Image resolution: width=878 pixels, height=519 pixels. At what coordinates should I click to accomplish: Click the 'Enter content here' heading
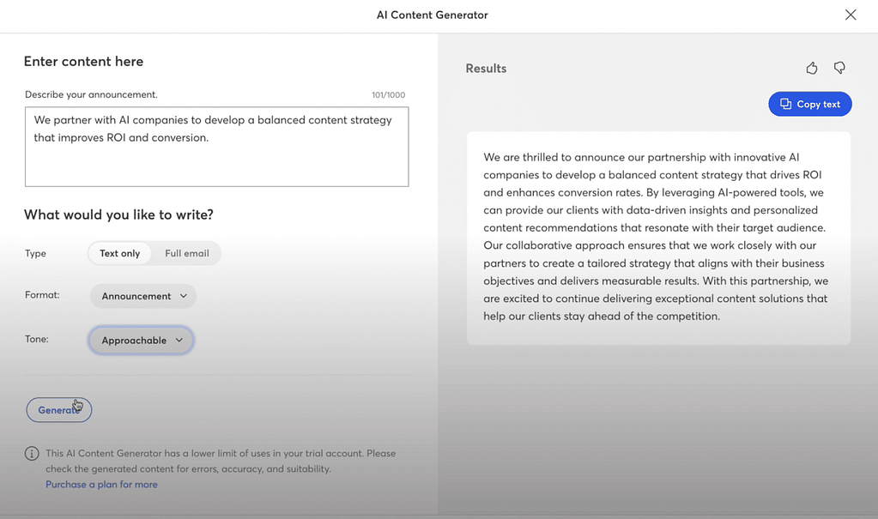click(83, 62)
